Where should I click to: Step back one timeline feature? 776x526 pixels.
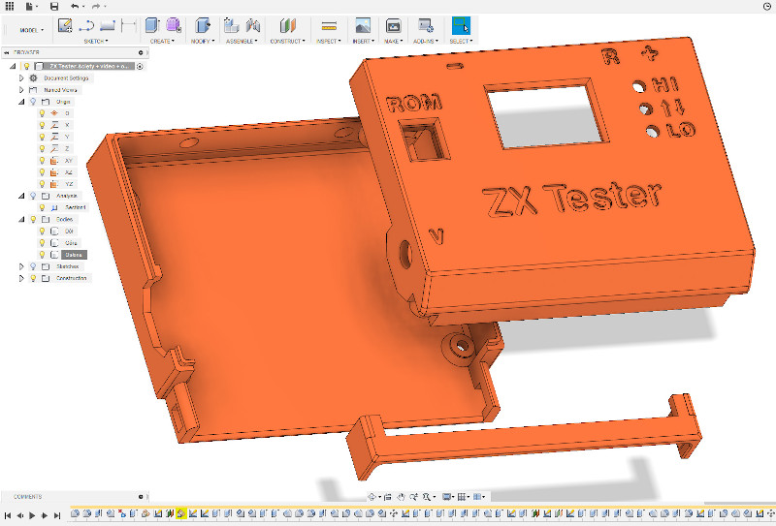[19, 515]
